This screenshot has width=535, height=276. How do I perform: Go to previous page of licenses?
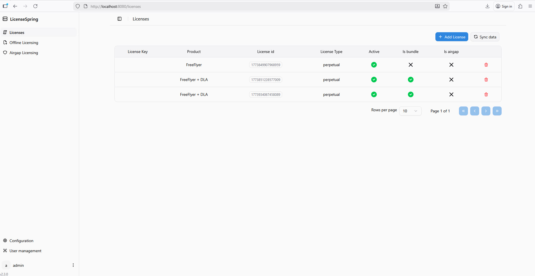(x=474, y=111)
